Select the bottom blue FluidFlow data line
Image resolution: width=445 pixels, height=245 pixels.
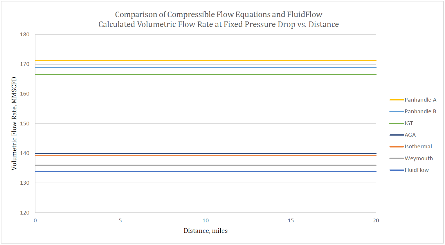[206, 171]
